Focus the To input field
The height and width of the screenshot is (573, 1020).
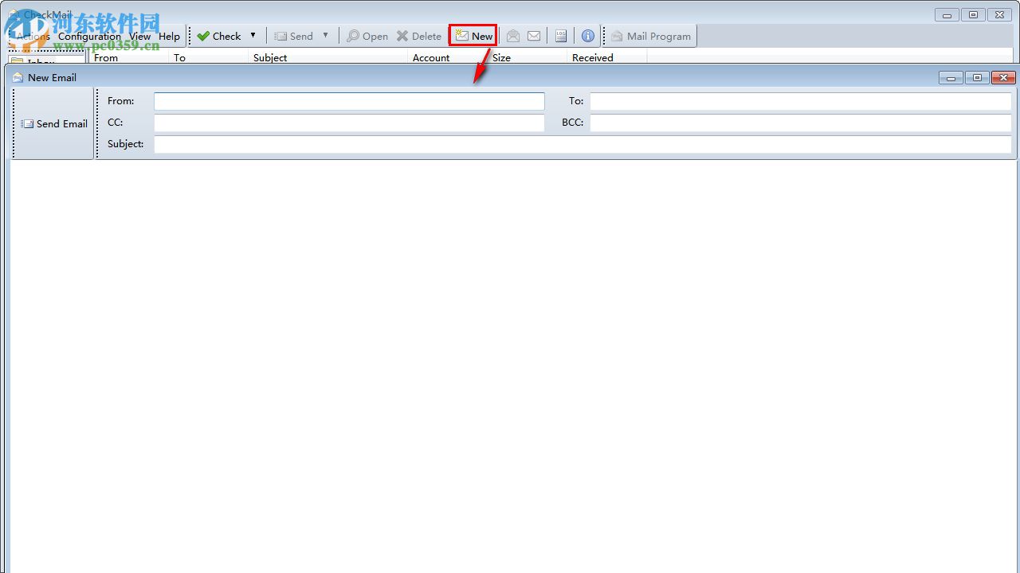click(801, 101)
